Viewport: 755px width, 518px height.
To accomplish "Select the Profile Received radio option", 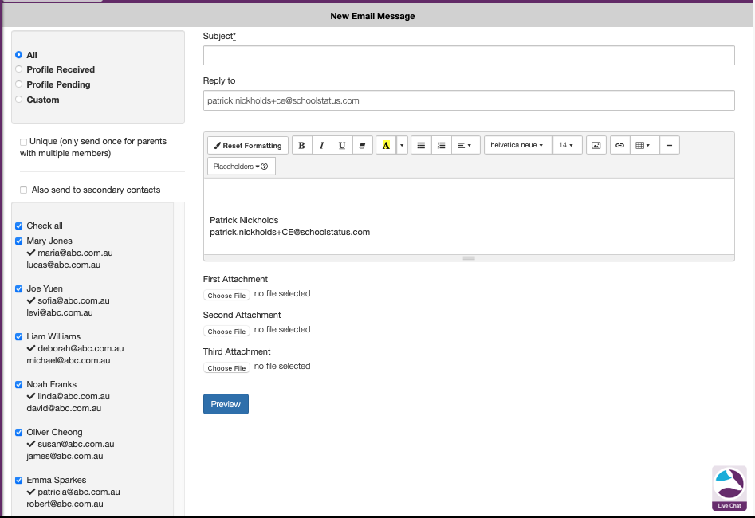I will (19, 70).
